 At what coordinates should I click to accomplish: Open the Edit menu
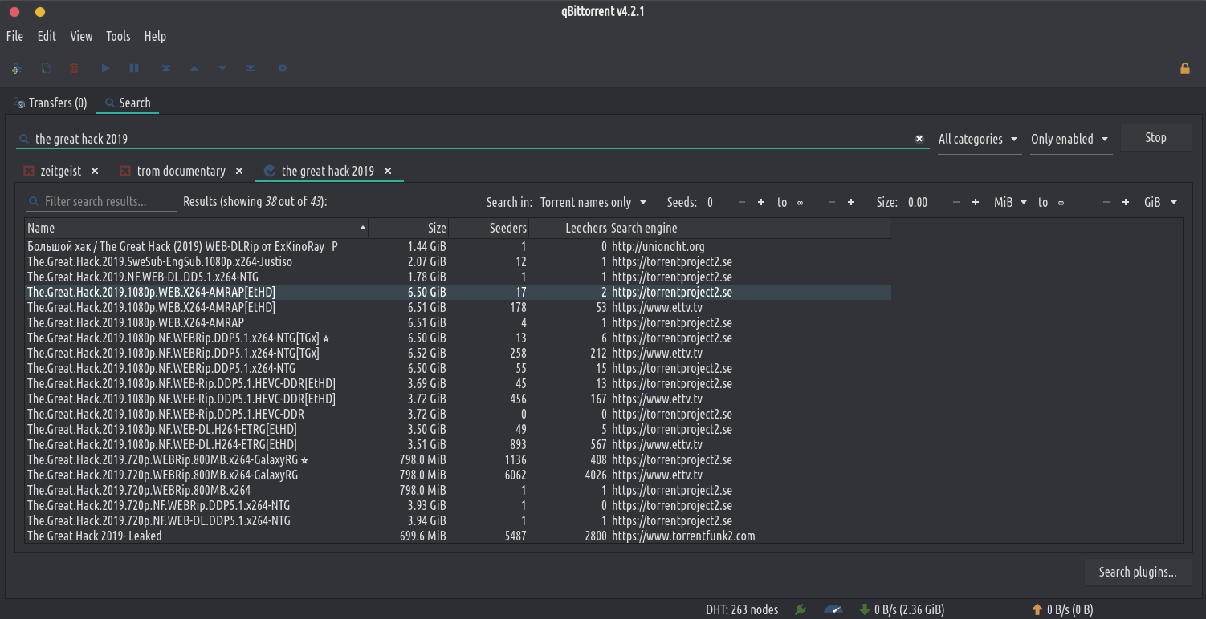pos(47,36)
